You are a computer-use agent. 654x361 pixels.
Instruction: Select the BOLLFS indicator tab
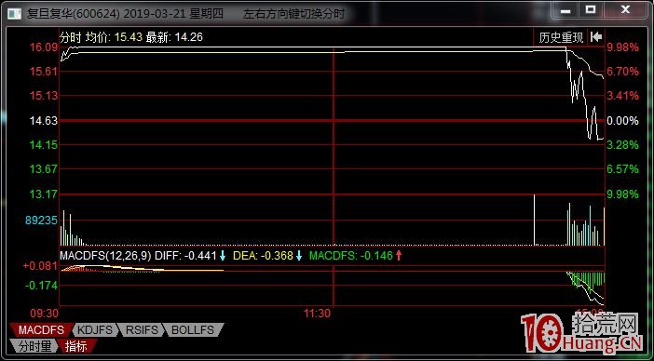click(x=193, y=330)
